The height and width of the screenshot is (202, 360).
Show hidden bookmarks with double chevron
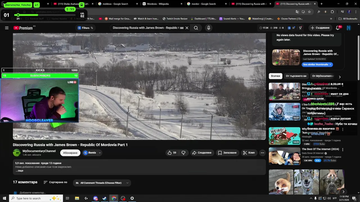[x=331, y=19]
